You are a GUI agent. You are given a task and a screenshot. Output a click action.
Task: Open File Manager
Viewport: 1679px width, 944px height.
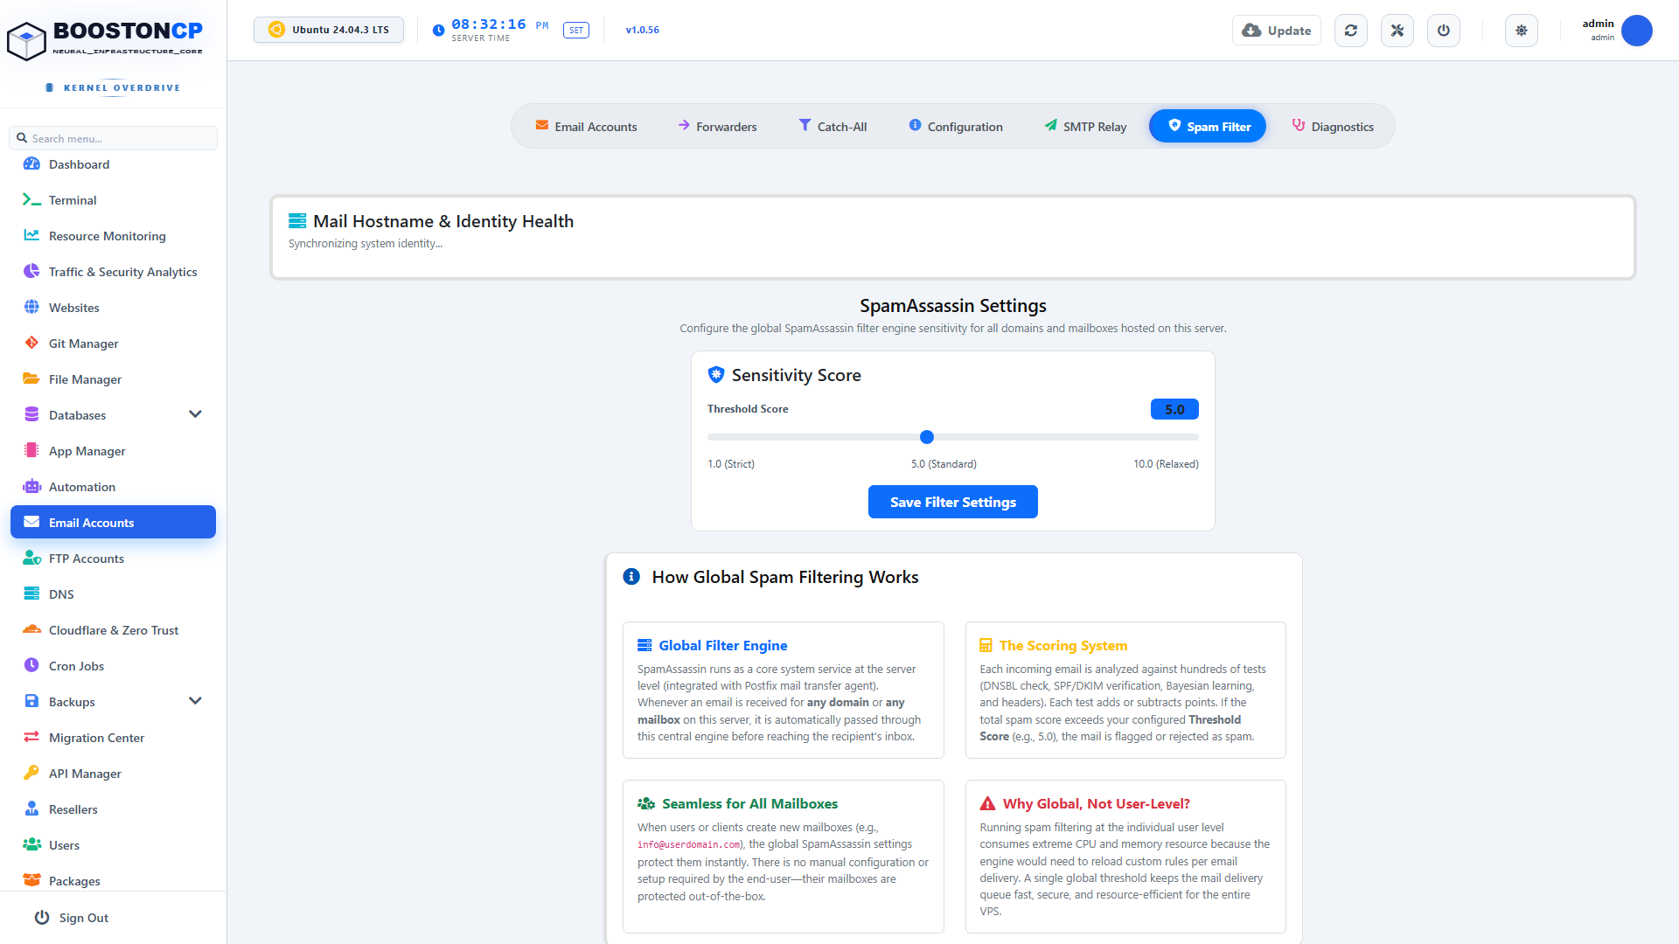113,379
